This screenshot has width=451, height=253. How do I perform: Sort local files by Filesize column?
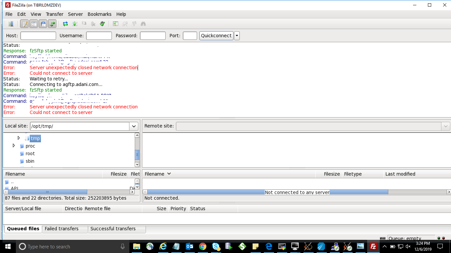(x=115, y=174)
